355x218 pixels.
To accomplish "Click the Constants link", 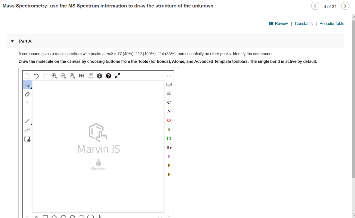I will click(x=304, y=23).
